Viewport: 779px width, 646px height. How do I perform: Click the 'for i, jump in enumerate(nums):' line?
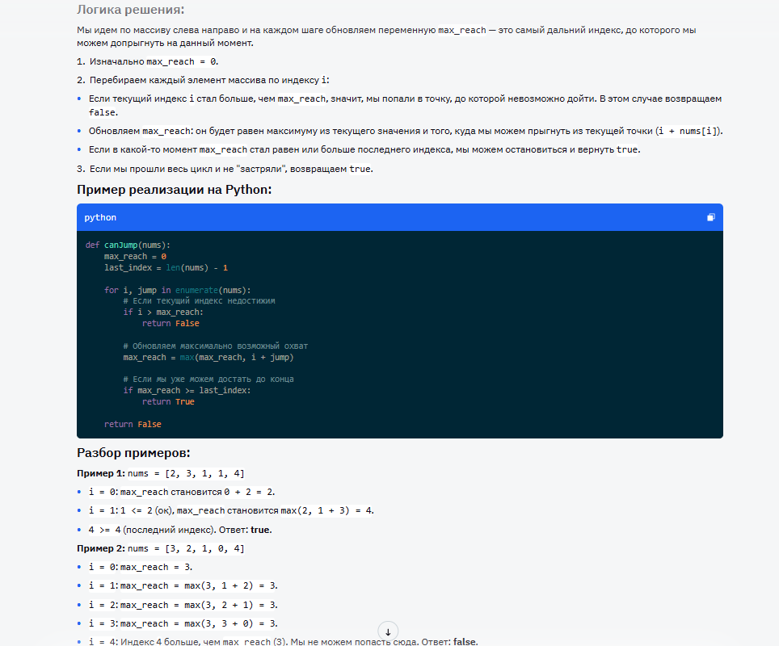(x=178, y=290)
